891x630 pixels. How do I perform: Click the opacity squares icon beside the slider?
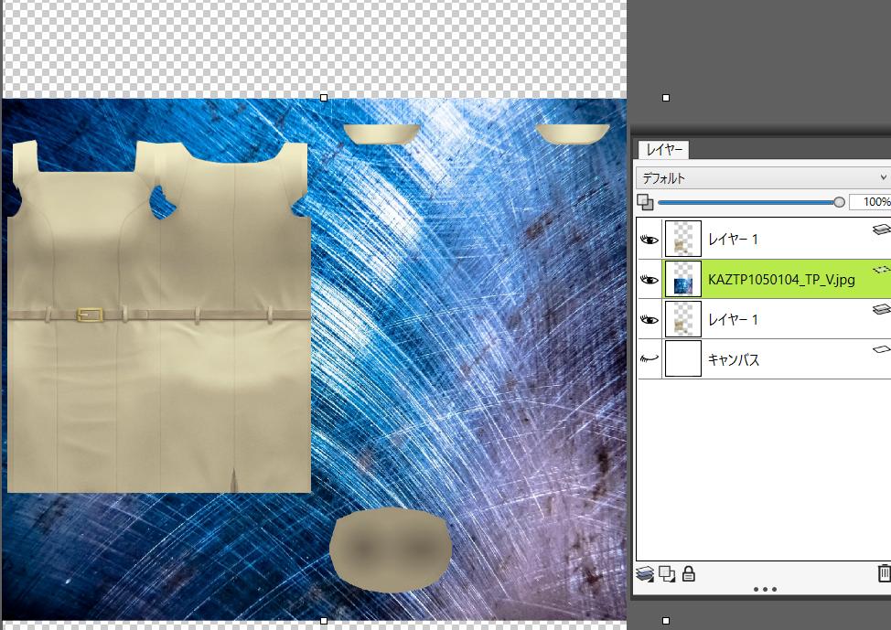click(x=646, y=202)
